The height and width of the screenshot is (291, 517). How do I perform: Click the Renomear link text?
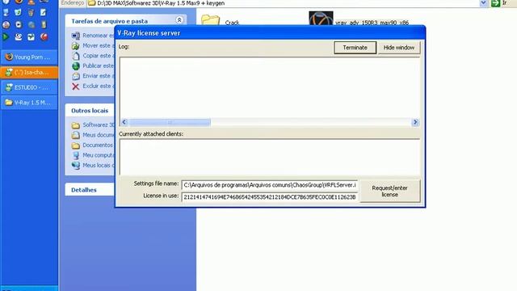coord(99,36)
